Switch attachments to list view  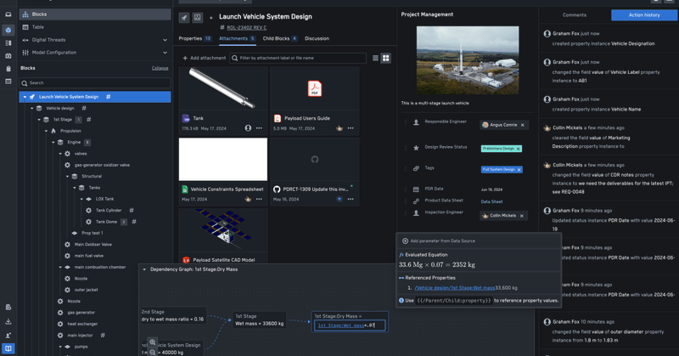tap(375, 58)
